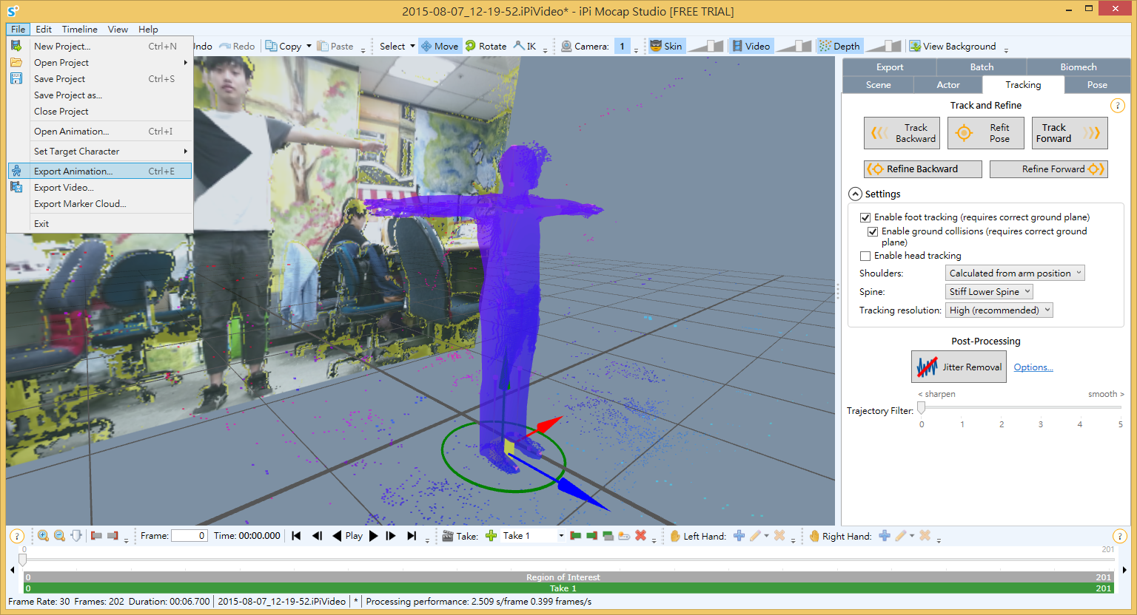Open the Tracking resolution dropdown
1137x615 pixels.
click(x=999, y=310)
